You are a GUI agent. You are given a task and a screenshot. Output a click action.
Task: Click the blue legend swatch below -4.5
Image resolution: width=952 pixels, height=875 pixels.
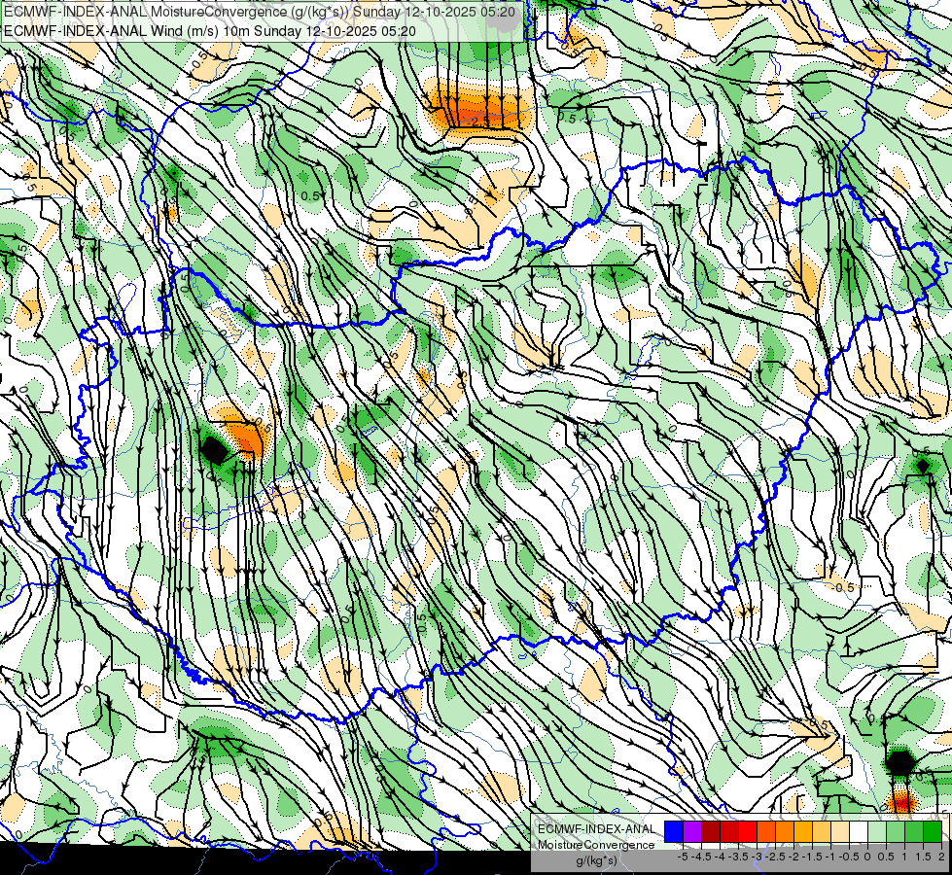point(674,831)
